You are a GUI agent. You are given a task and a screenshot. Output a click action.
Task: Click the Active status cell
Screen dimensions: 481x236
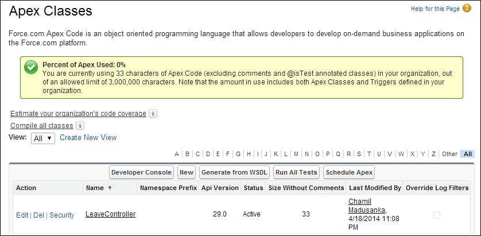point(251,214)
